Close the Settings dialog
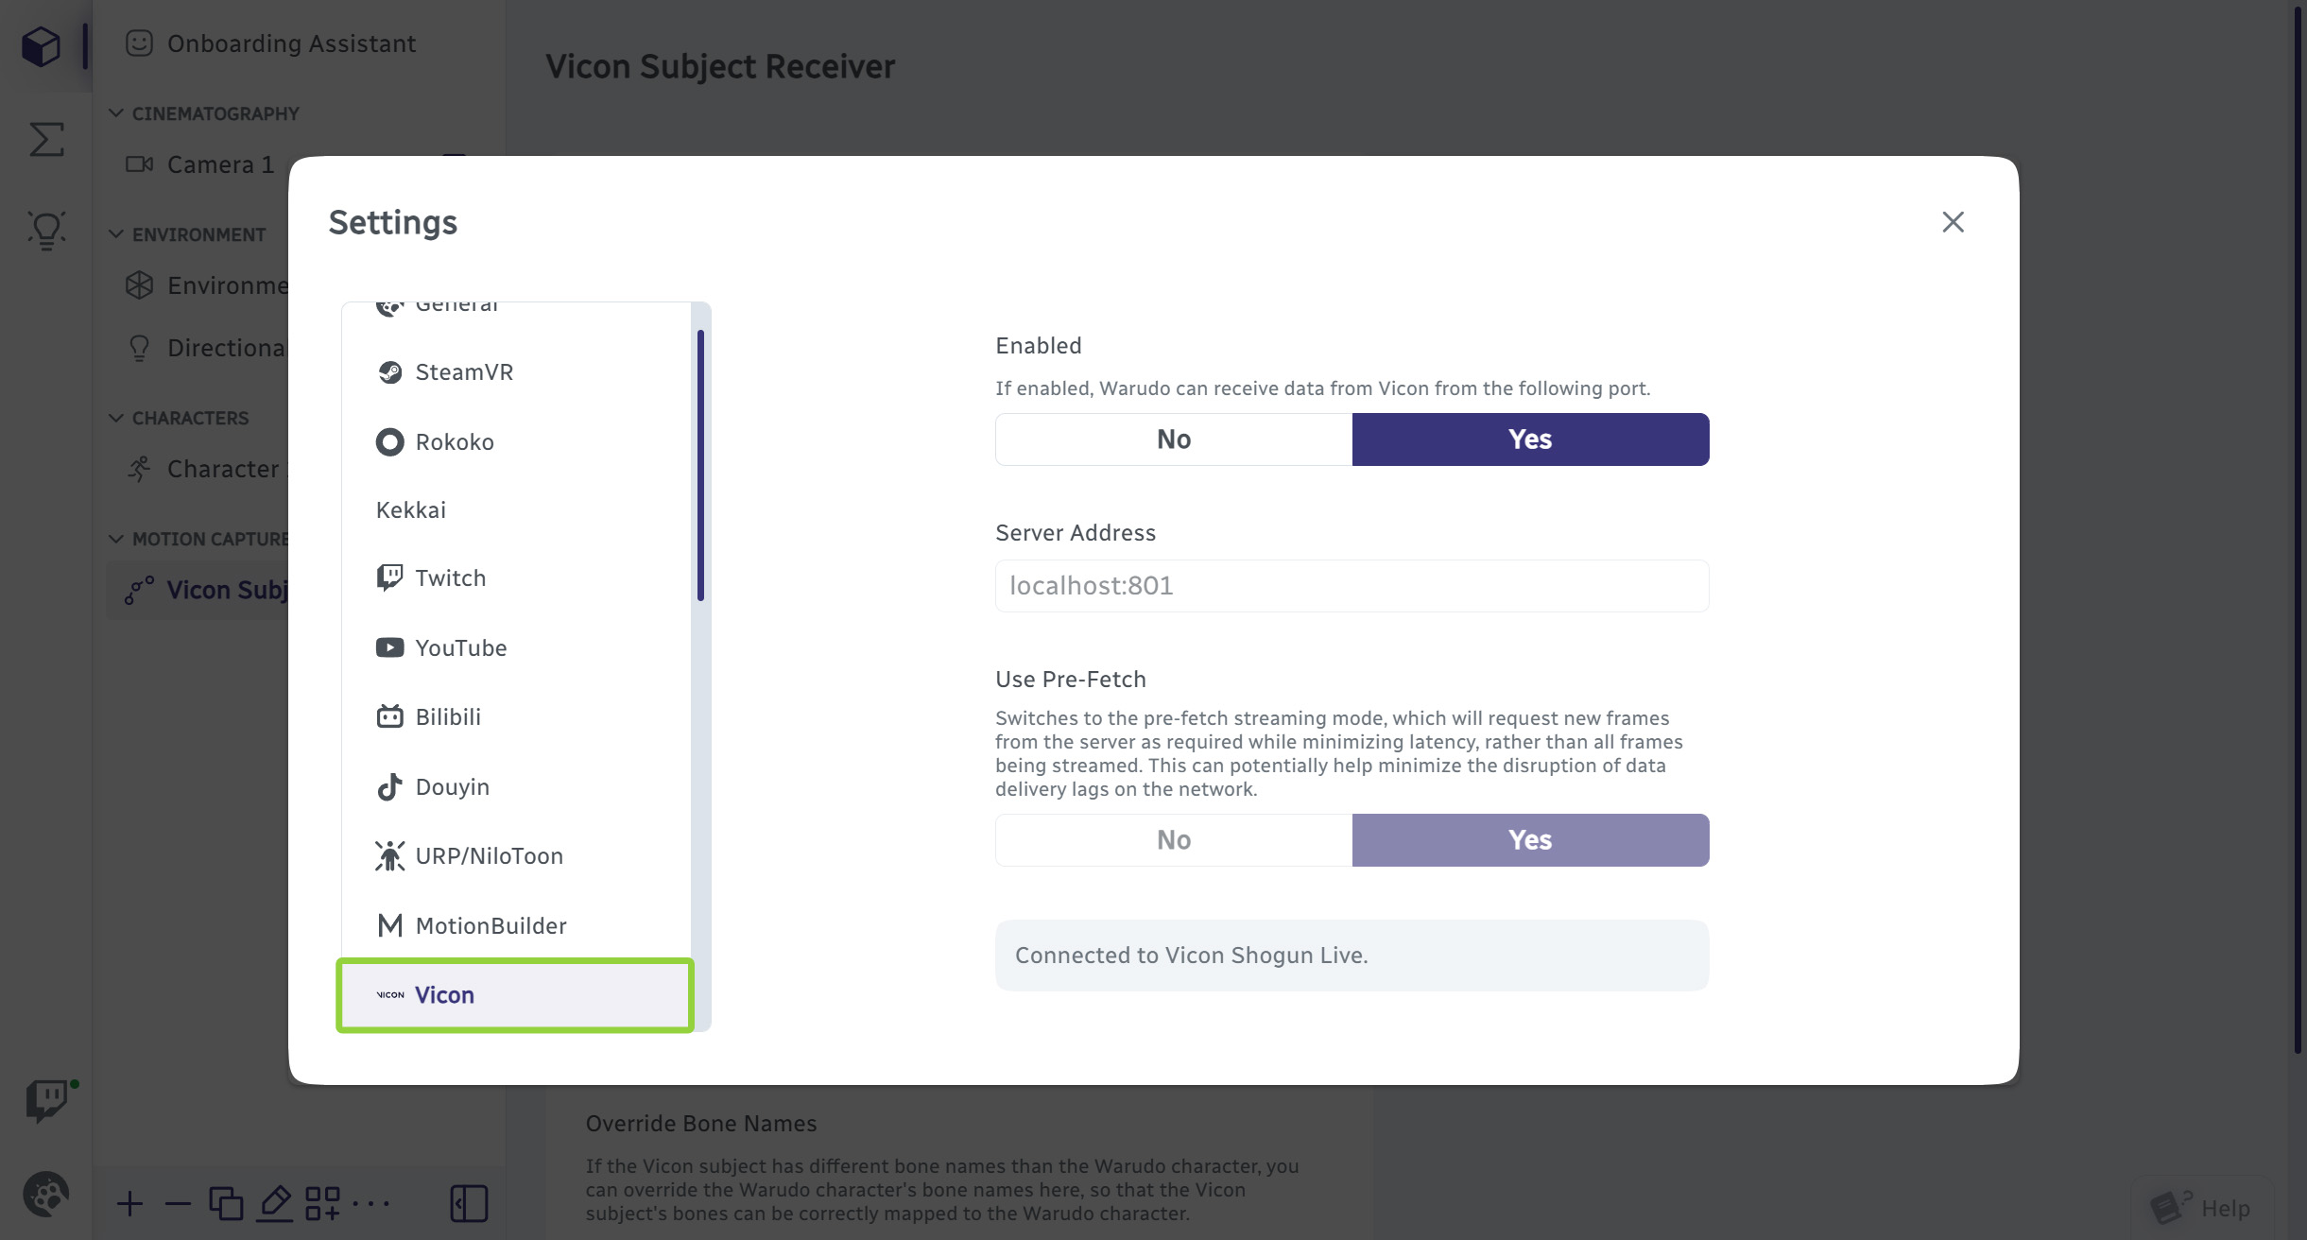The image size is (2307, 1240). 1953,222
